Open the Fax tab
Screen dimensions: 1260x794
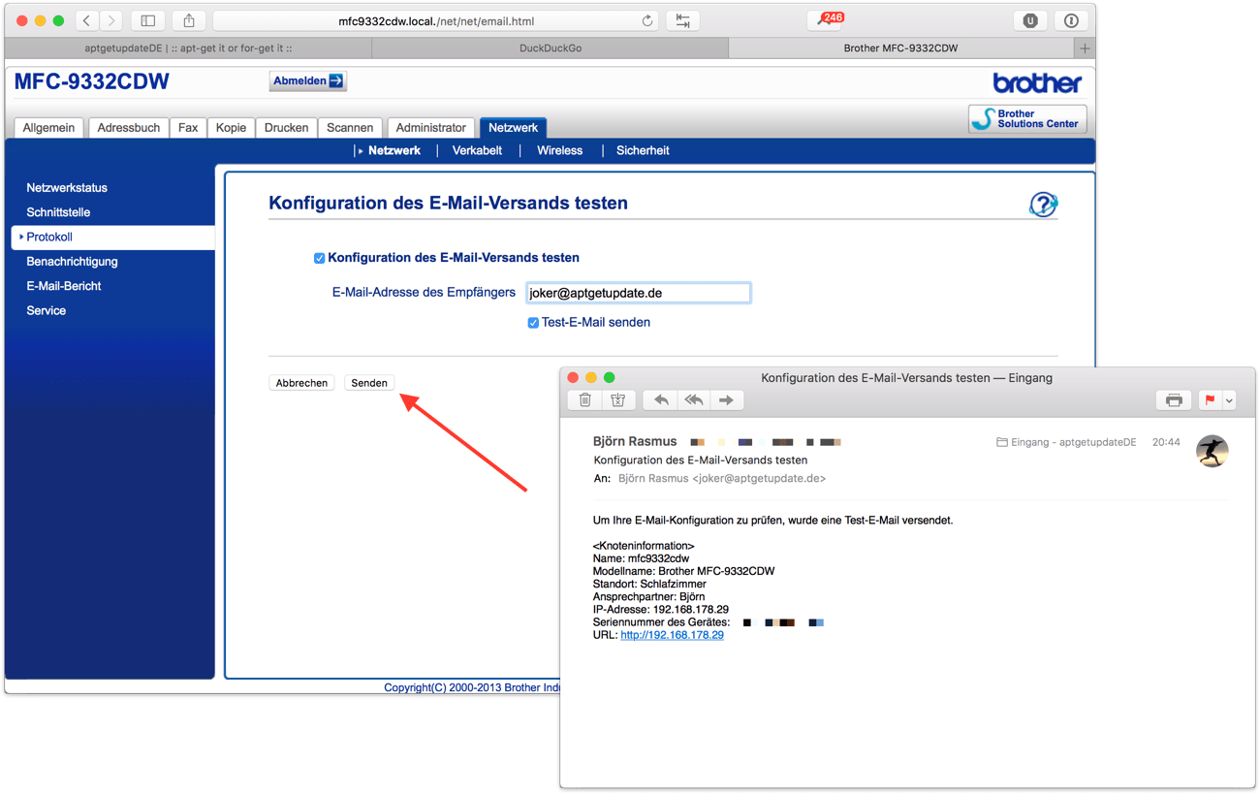click(x=188, y=128)
